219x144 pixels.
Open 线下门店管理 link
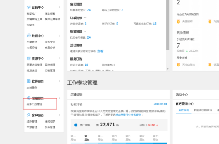click(34, 104)
